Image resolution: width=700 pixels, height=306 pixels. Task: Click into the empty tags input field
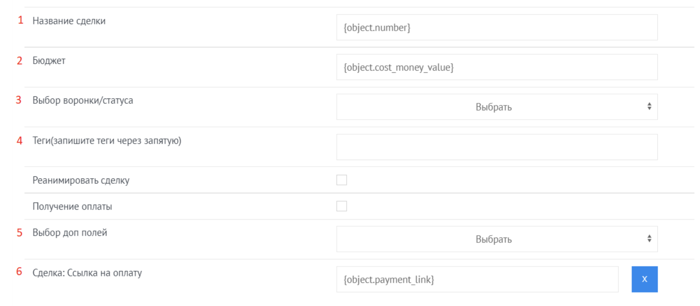point(497,147)
